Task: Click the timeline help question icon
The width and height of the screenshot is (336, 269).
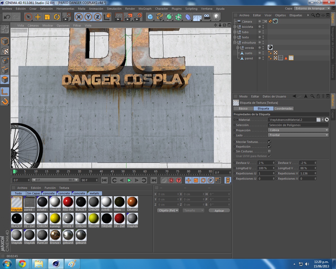Action: pos(178,180)
